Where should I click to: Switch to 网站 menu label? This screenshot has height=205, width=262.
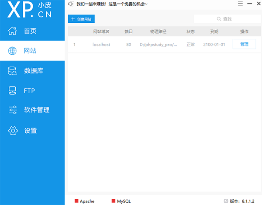[x=30, y=51]
